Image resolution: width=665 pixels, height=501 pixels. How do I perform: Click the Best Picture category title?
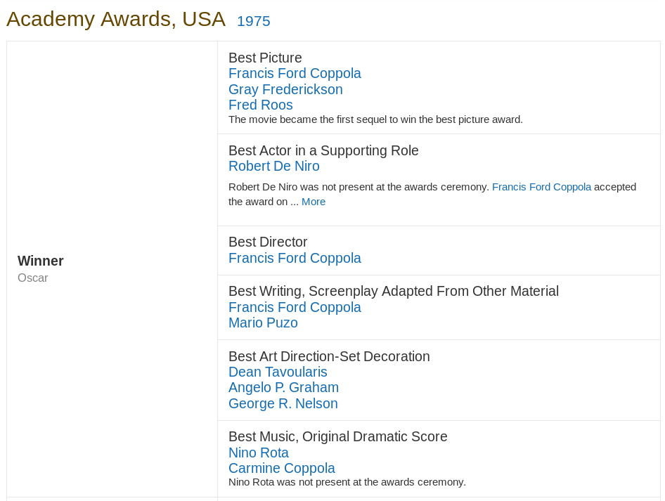click(x=265, y=58)
